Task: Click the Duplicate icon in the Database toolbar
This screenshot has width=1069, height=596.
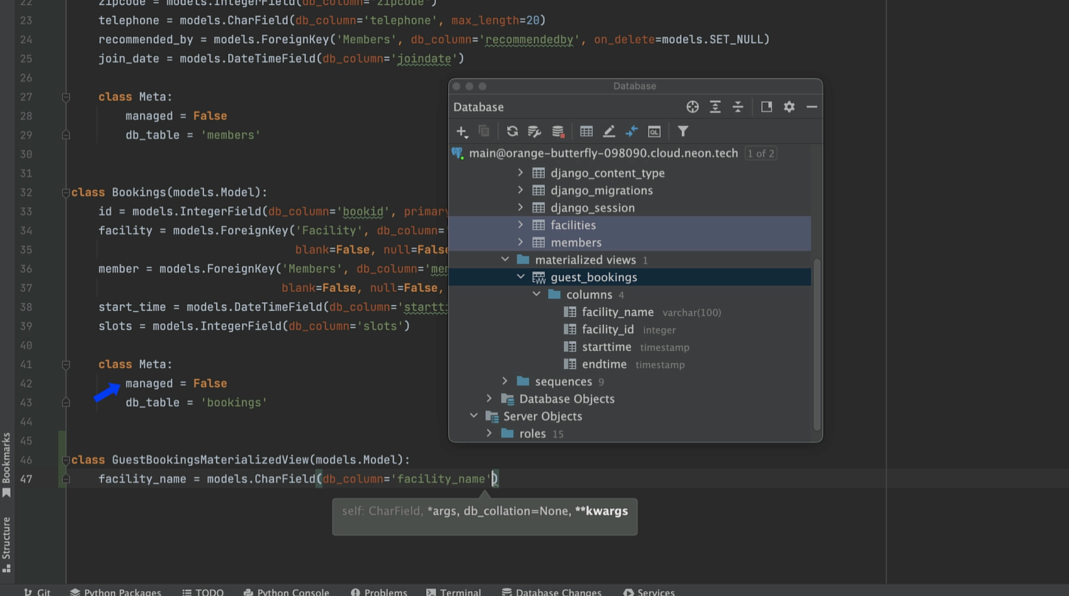Action: 484,131
